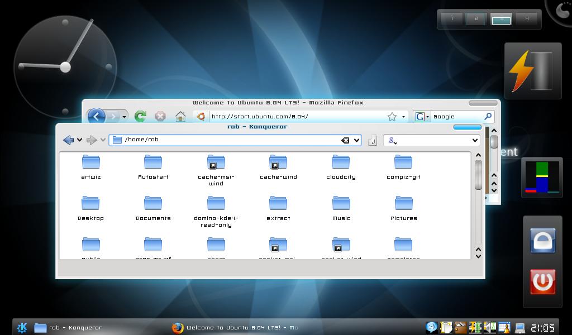Switch to virtual desktop 2 in pager
Viewport: 572px width, 335px height.
point(476,18)
